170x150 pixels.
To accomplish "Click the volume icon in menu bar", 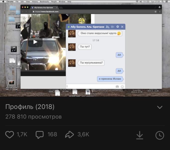I will coord(141,1).
